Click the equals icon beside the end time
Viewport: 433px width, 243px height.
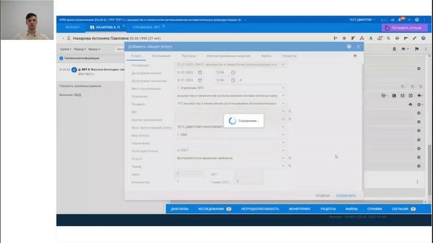point(241,80)
